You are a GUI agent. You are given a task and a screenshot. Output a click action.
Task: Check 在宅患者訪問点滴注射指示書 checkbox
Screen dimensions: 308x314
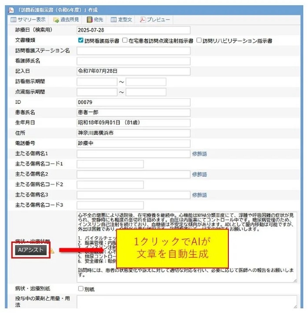click(x=125, y=40)
